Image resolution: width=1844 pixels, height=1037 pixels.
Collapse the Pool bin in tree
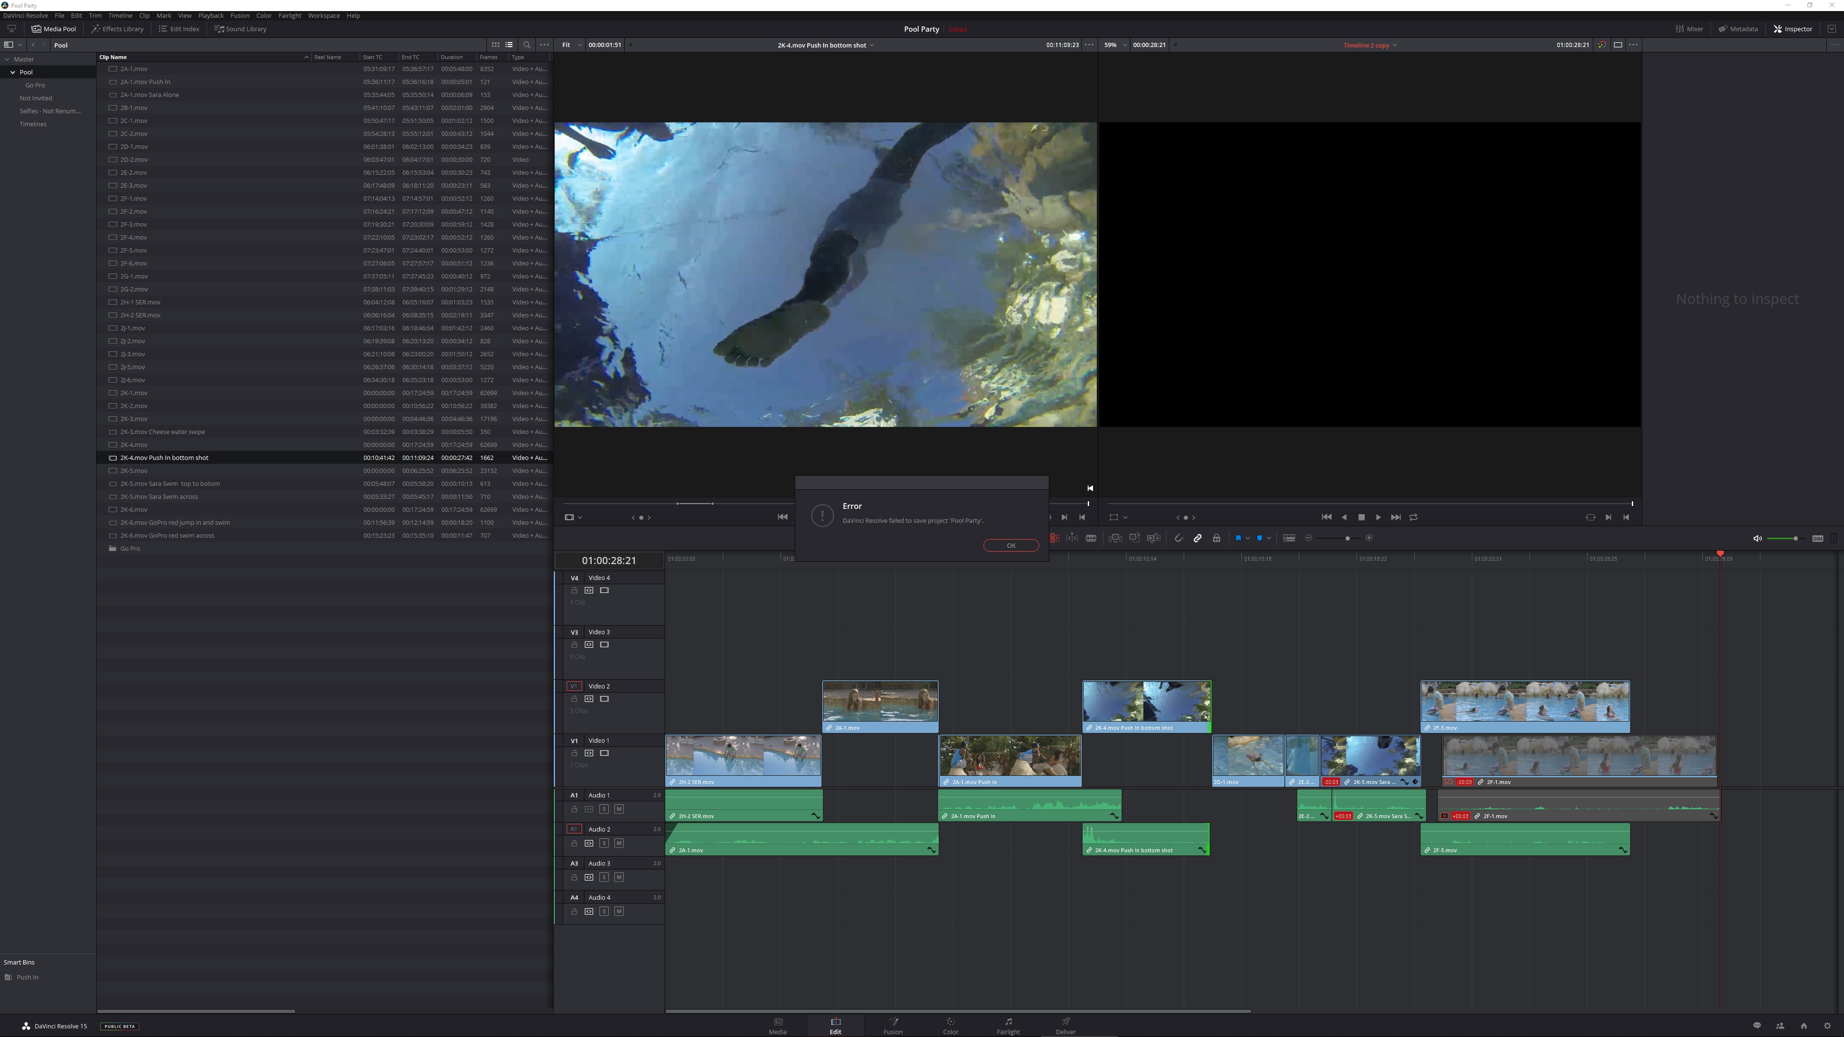[13, 72]
